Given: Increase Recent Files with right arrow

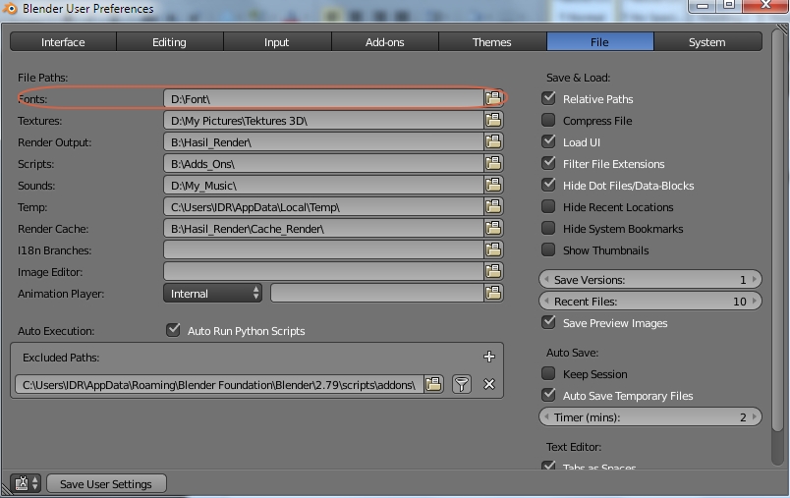Looking at the screenshot, I should tap(755, 301).
